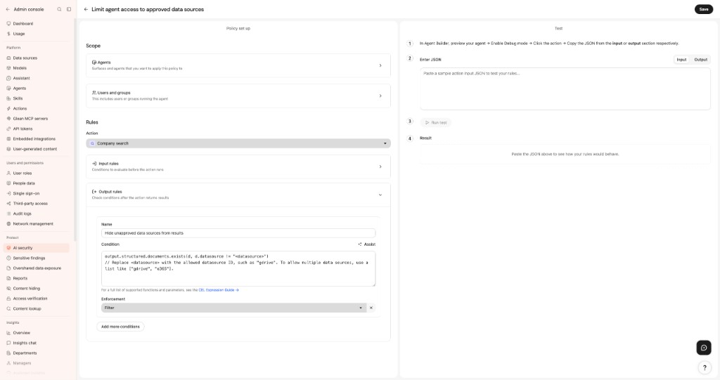Open the CEL Expression Guide link
Screen dimensions: 720x380
[219, 290]
